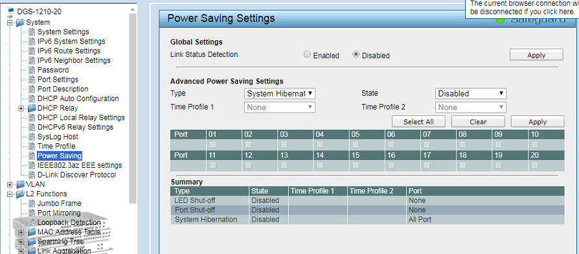Expand the VLAN tree node

click(10, 184)
